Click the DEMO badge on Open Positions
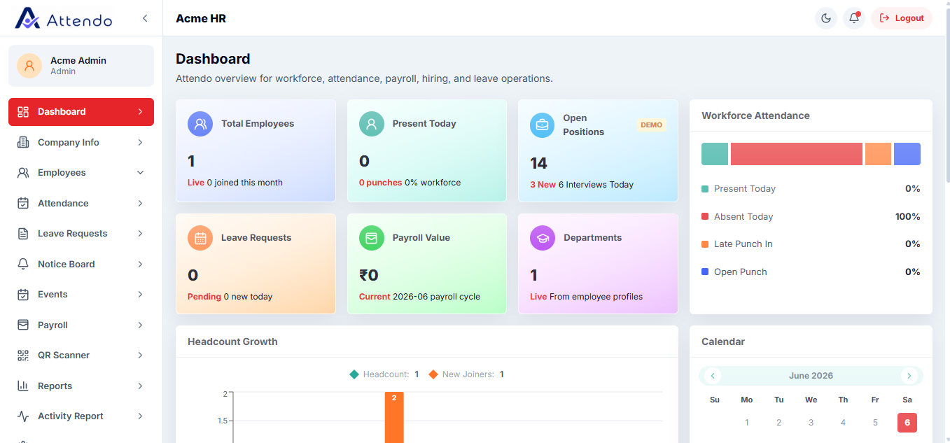Image resolution: width=950 pixels, height=443 pixels. point(651,125)
